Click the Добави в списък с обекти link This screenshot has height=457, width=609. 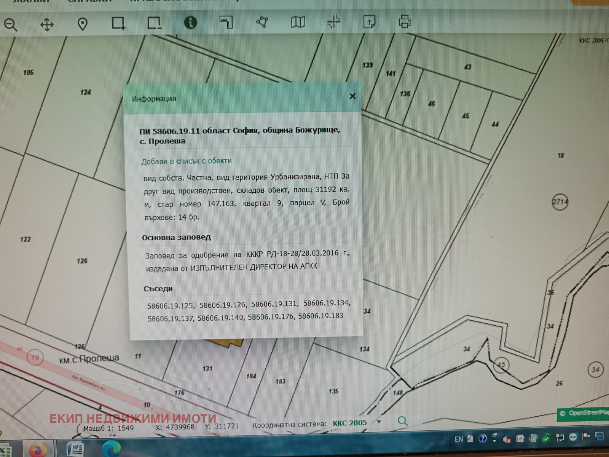pyautogui.click(x=187, y=161)
